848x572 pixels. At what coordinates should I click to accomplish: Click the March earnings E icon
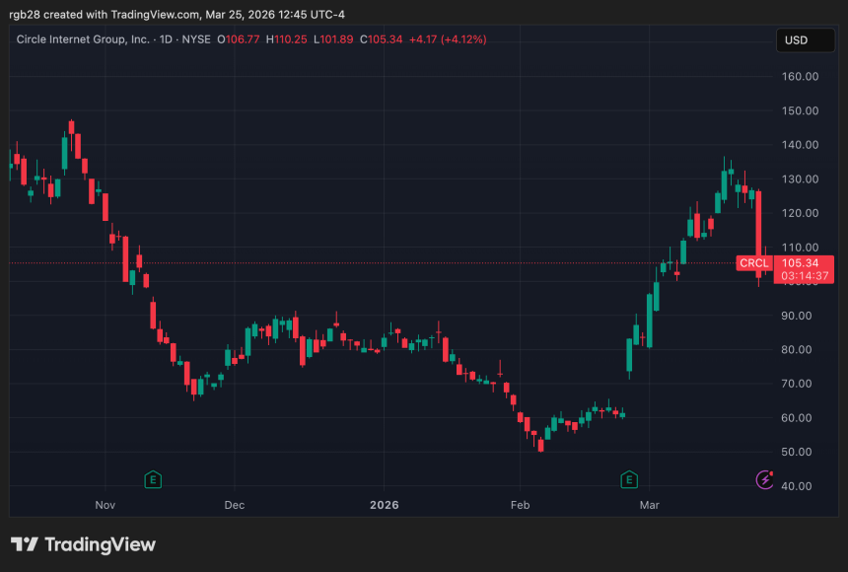[x=627, y=478]
